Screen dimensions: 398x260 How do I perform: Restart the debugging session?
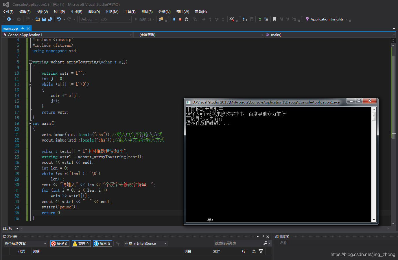point(187,19)
